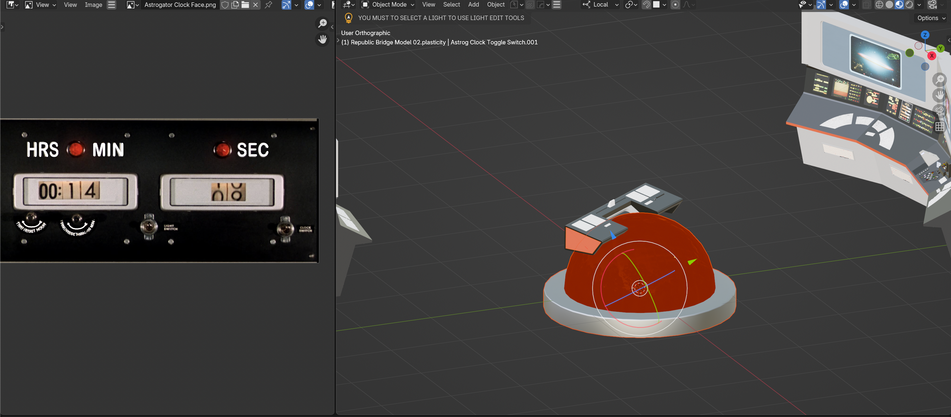Click the 3D viewport zoom gizmo
The image size is (951, 417).
[940, 79]
